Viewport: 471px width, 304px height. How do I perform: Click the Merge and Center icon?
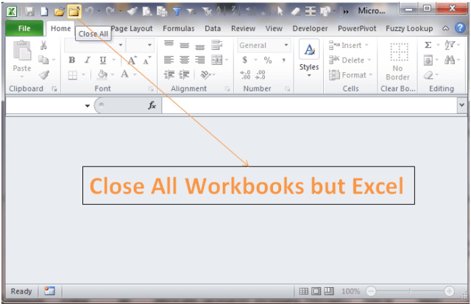(216, 60)
